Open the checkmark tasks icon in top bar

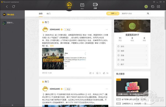(159, 7)
